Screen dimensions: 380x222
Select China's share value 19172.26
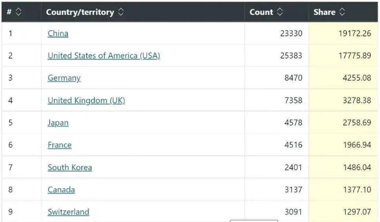coord(355,33)
